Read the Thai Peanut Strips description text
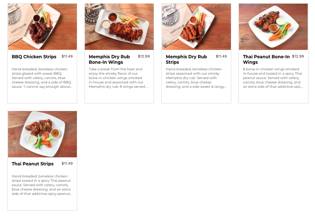Image resolution: width=315 pixels, height=216 pixels. click(x=42, y=185)
